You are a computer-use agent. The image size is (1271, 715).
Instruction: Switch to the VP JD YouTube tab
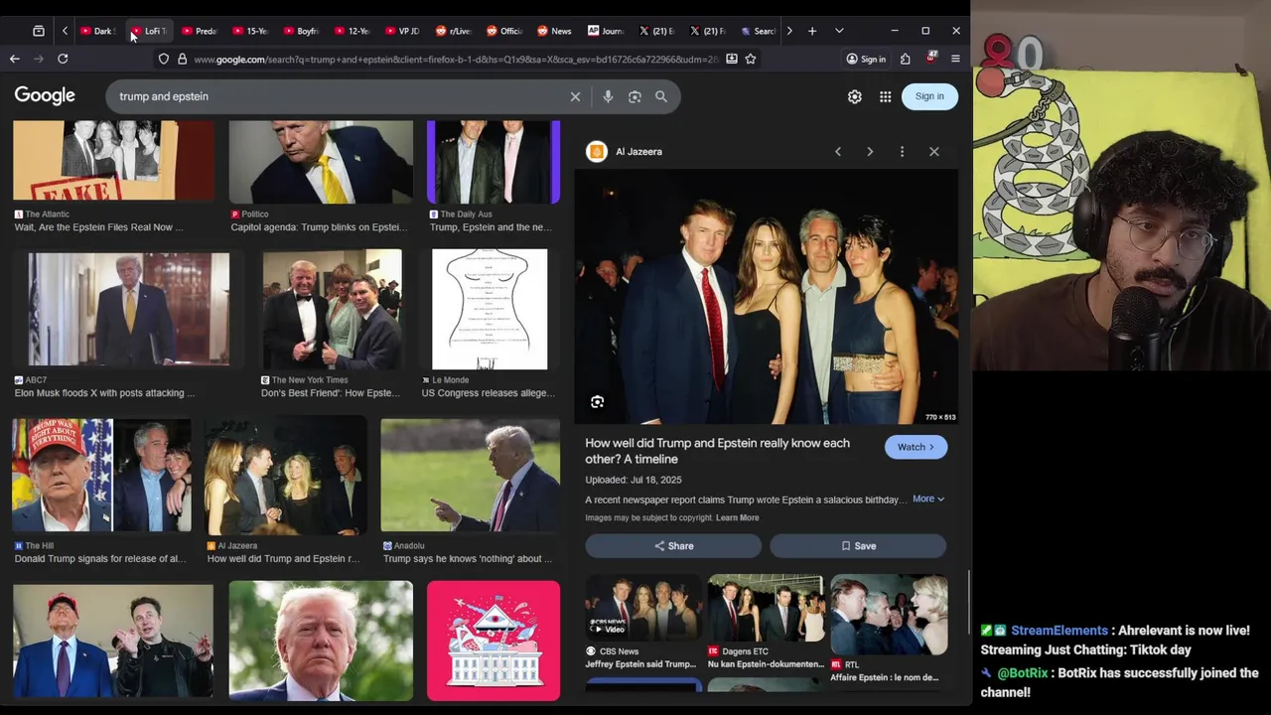(402, 31)
